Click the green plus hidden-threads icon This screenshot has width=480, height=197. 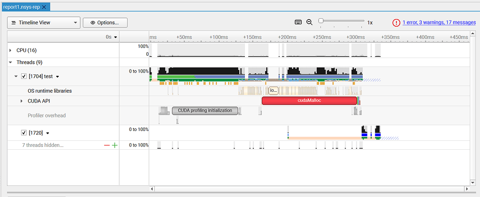point(114,146)
